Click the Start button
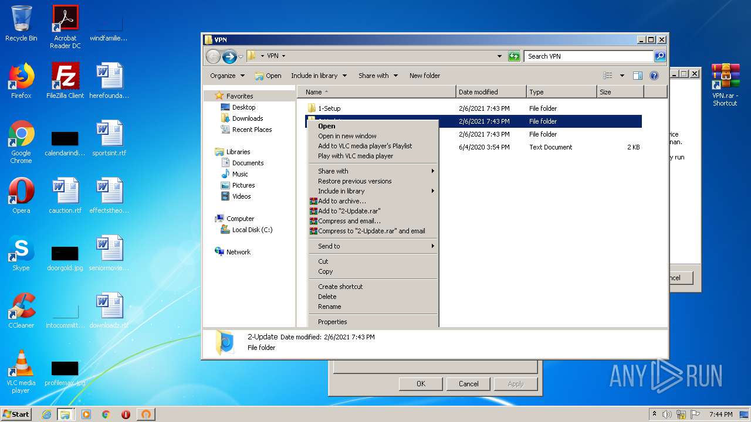751x422 pixels. (x=16, y=414)
